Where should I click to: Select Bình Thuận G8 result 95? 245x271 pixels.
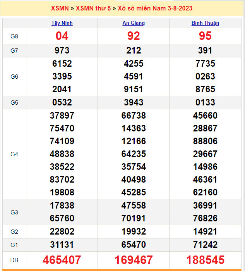(205, 36)
